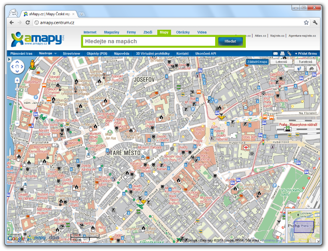Switch to Letecká aerial view
Image resolution: width=328 pixels, height=251 pixels.
click(281, 62)
